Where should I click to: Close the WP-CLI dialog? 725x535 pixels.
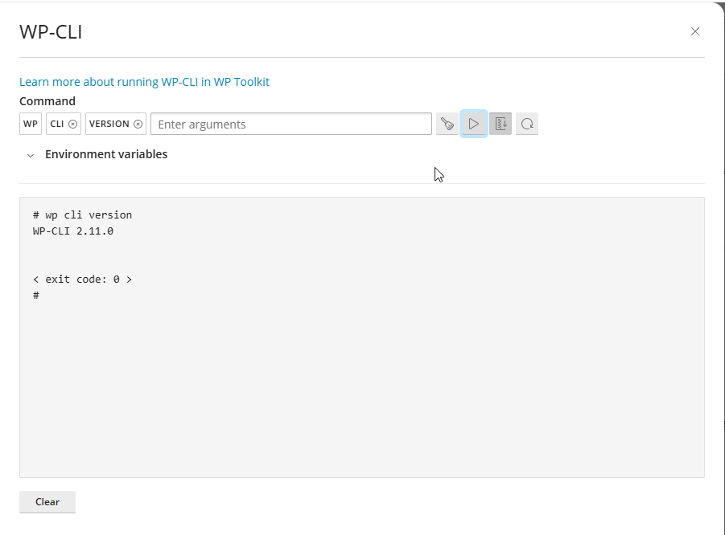695,31
